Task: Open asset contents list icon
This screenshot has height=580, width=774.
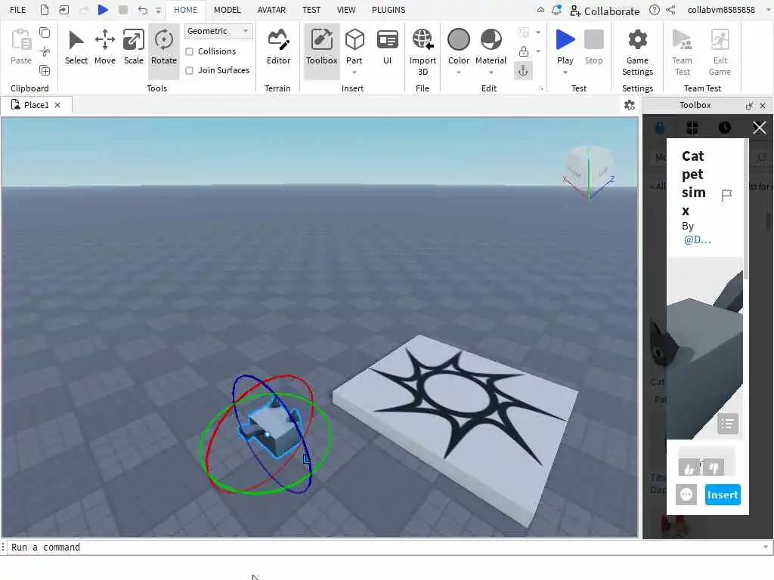Action: click(x=728, y=424)
